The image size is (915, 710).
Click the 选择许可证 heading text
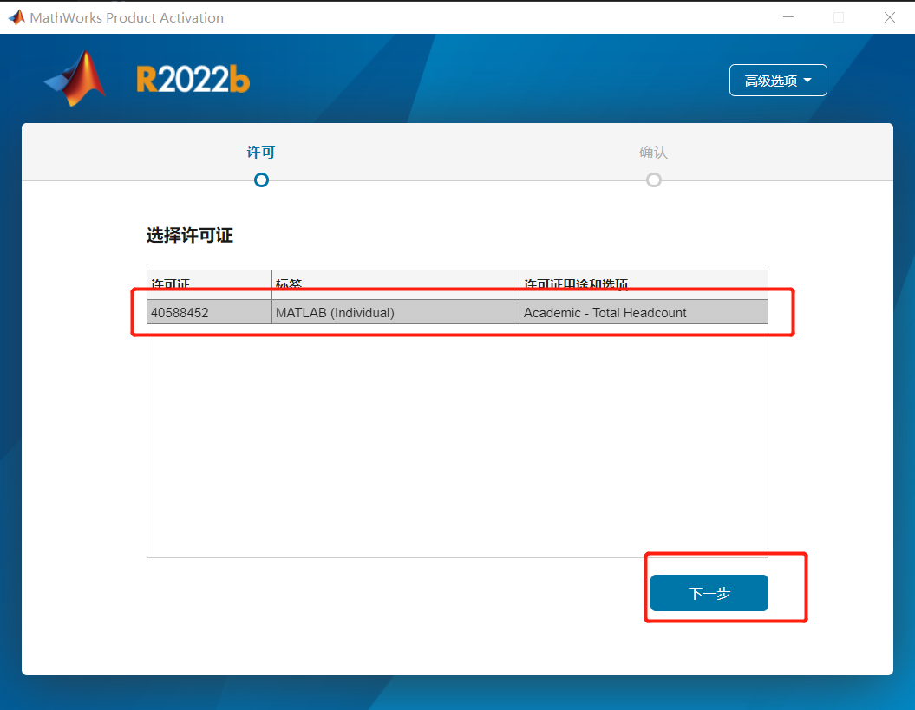point(190,236)
